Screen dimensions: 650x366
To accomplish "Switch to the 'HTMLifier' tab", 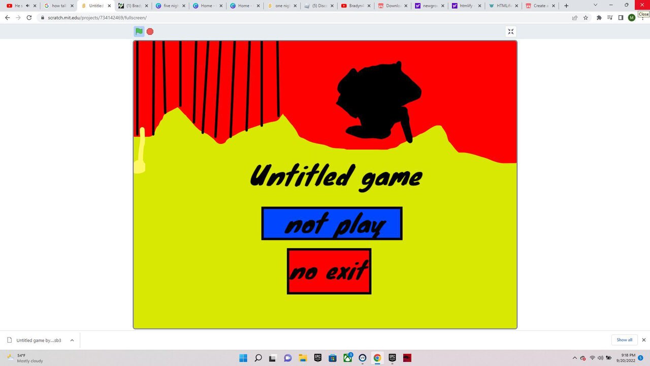I will [x=503, y=6].
